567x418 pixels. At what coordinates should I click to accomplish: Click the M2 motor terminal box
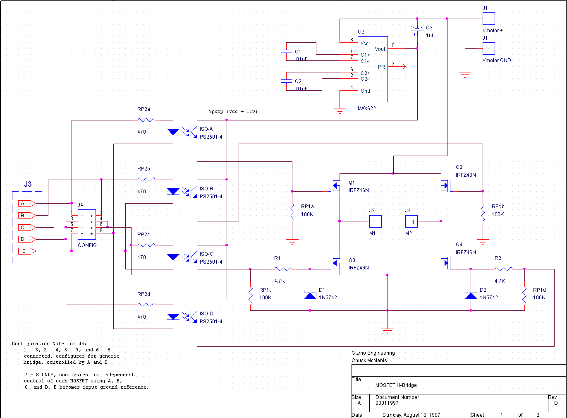[411, 222]
